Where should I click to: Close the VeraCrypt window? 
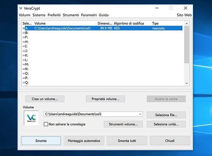point(186,8)
